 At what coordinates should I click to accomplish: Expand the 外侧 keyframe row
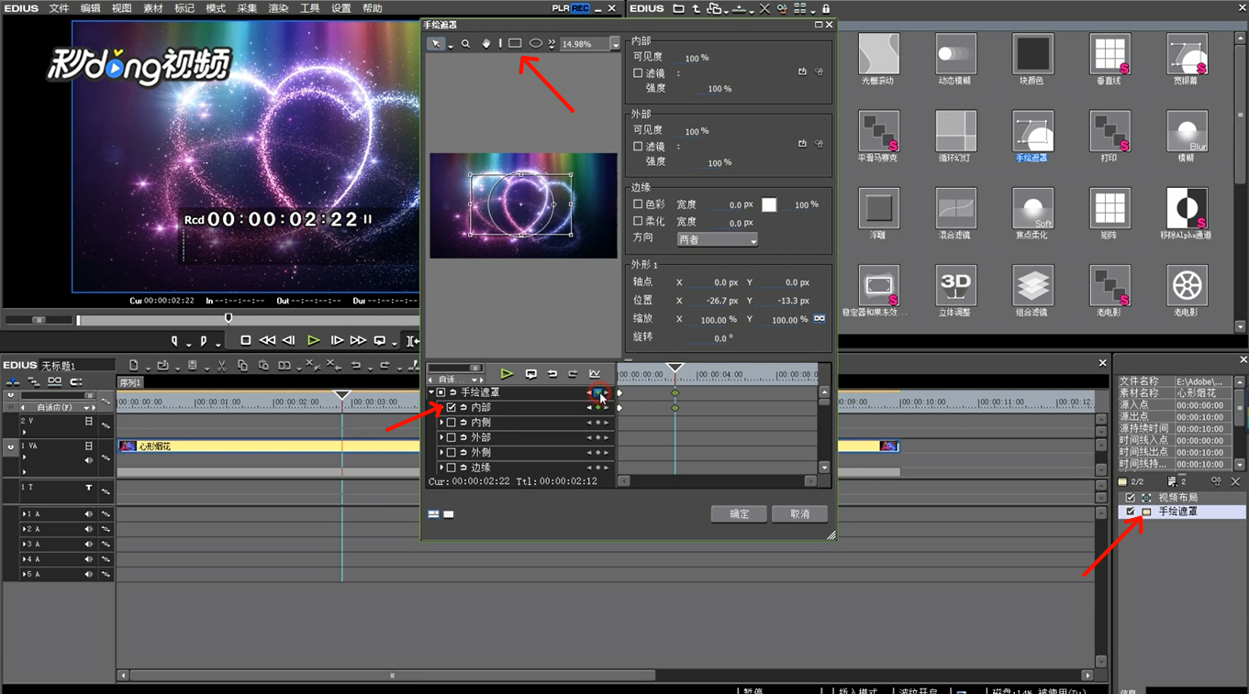441,453
